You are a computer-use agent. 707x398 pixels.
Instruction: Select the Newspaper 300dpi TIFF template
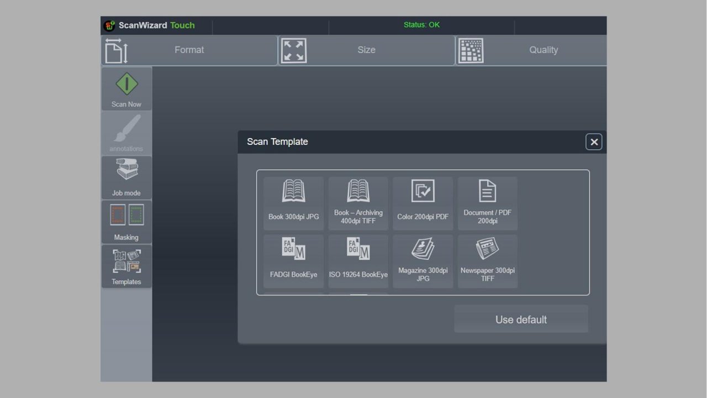pos(487,260)
